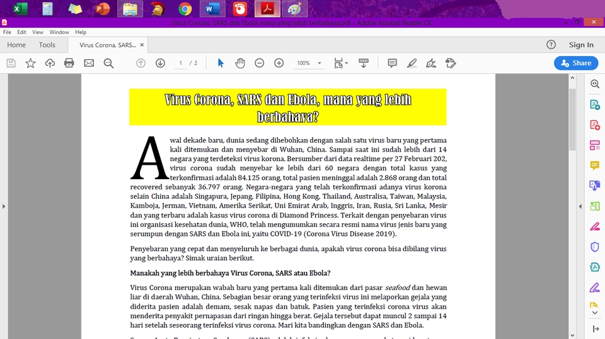Open File Explorer from the taskbar
Image resolution: width=605 pixels, height=339 pixels.
coord(130,8)
